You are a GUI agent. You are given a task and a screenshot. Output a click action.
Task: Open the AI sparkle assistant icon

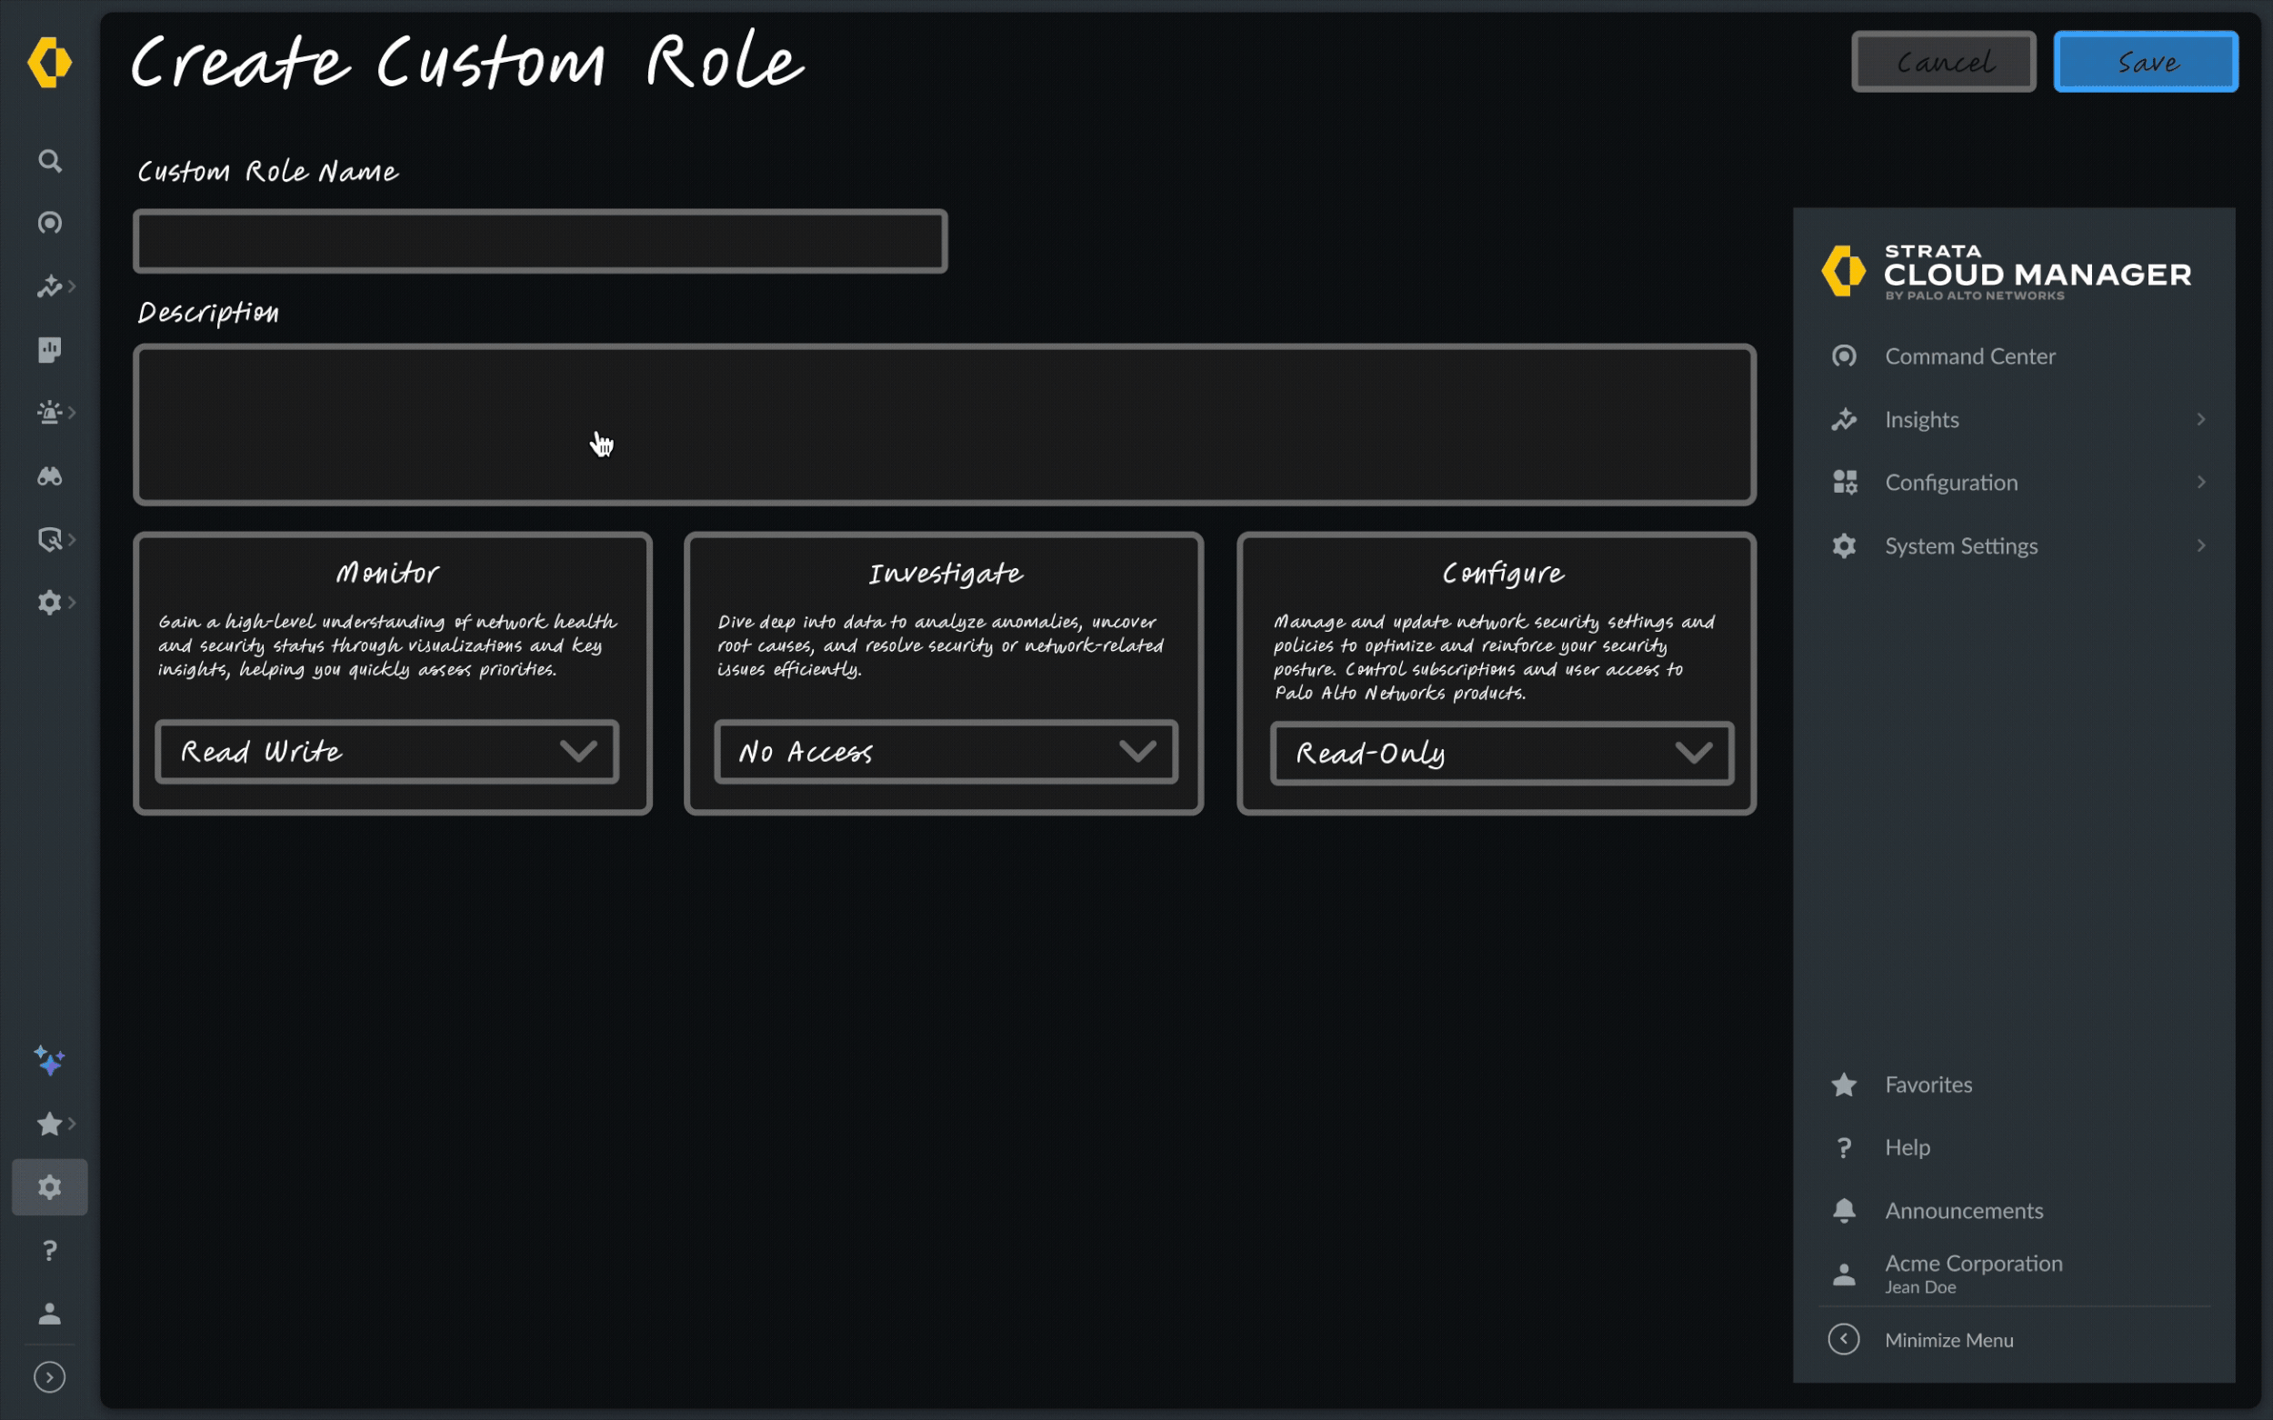click(50, 1061)
